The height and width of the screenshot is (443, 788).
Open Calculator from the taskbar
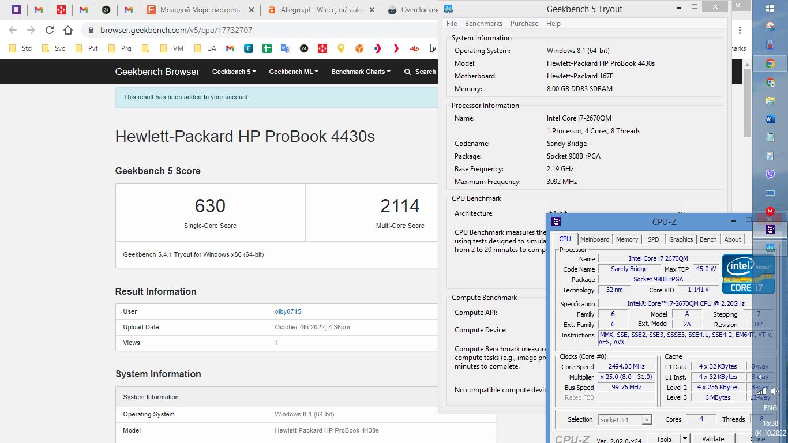point(770,156)
